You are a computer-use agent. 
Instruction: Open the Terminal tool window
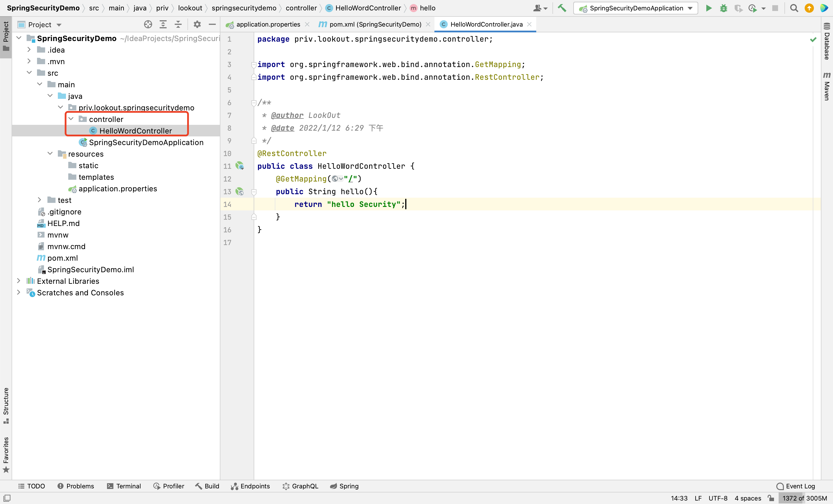coord(124,486)
